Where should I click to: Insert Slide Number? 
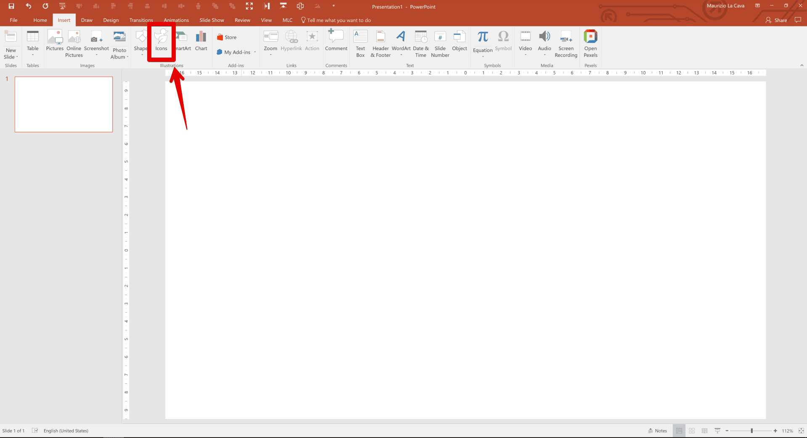pyautogui.click(x=440, y=43)
